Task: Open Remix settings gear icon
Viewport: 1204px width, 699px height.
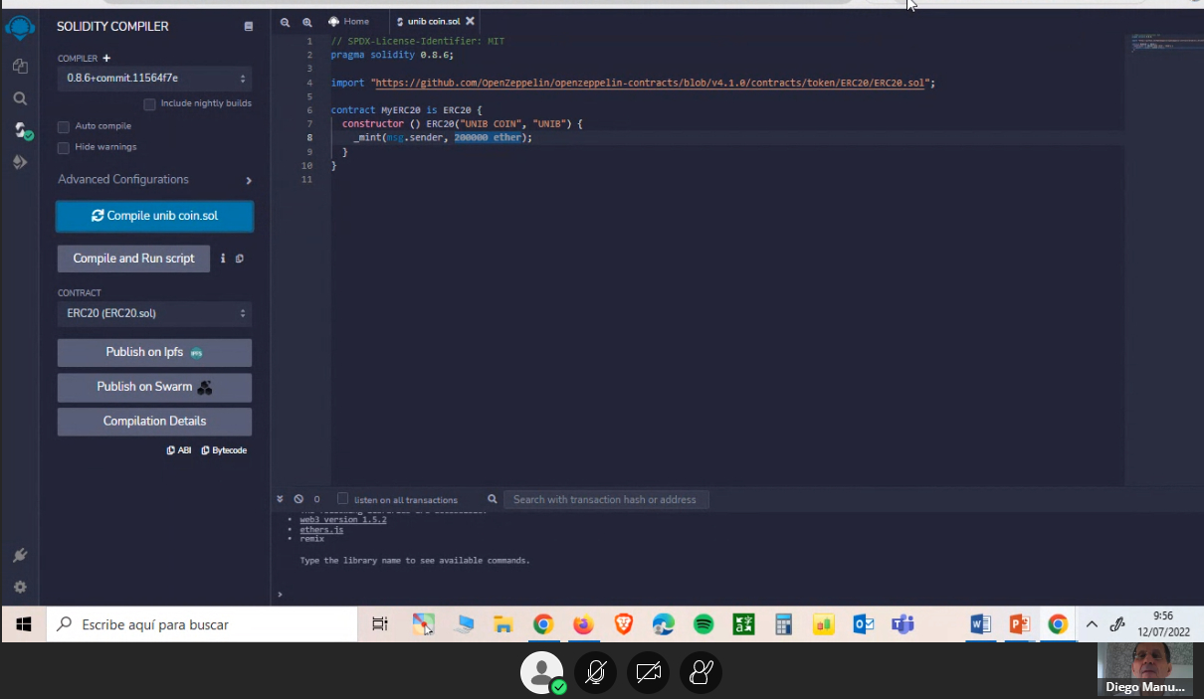Action: [x=20, y=587]
